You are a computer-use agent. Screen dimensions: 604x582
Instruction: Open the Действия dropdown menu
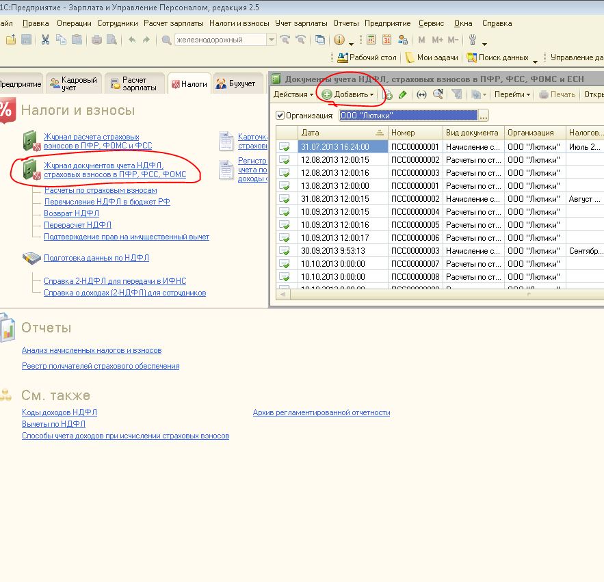tap(293, 94)
